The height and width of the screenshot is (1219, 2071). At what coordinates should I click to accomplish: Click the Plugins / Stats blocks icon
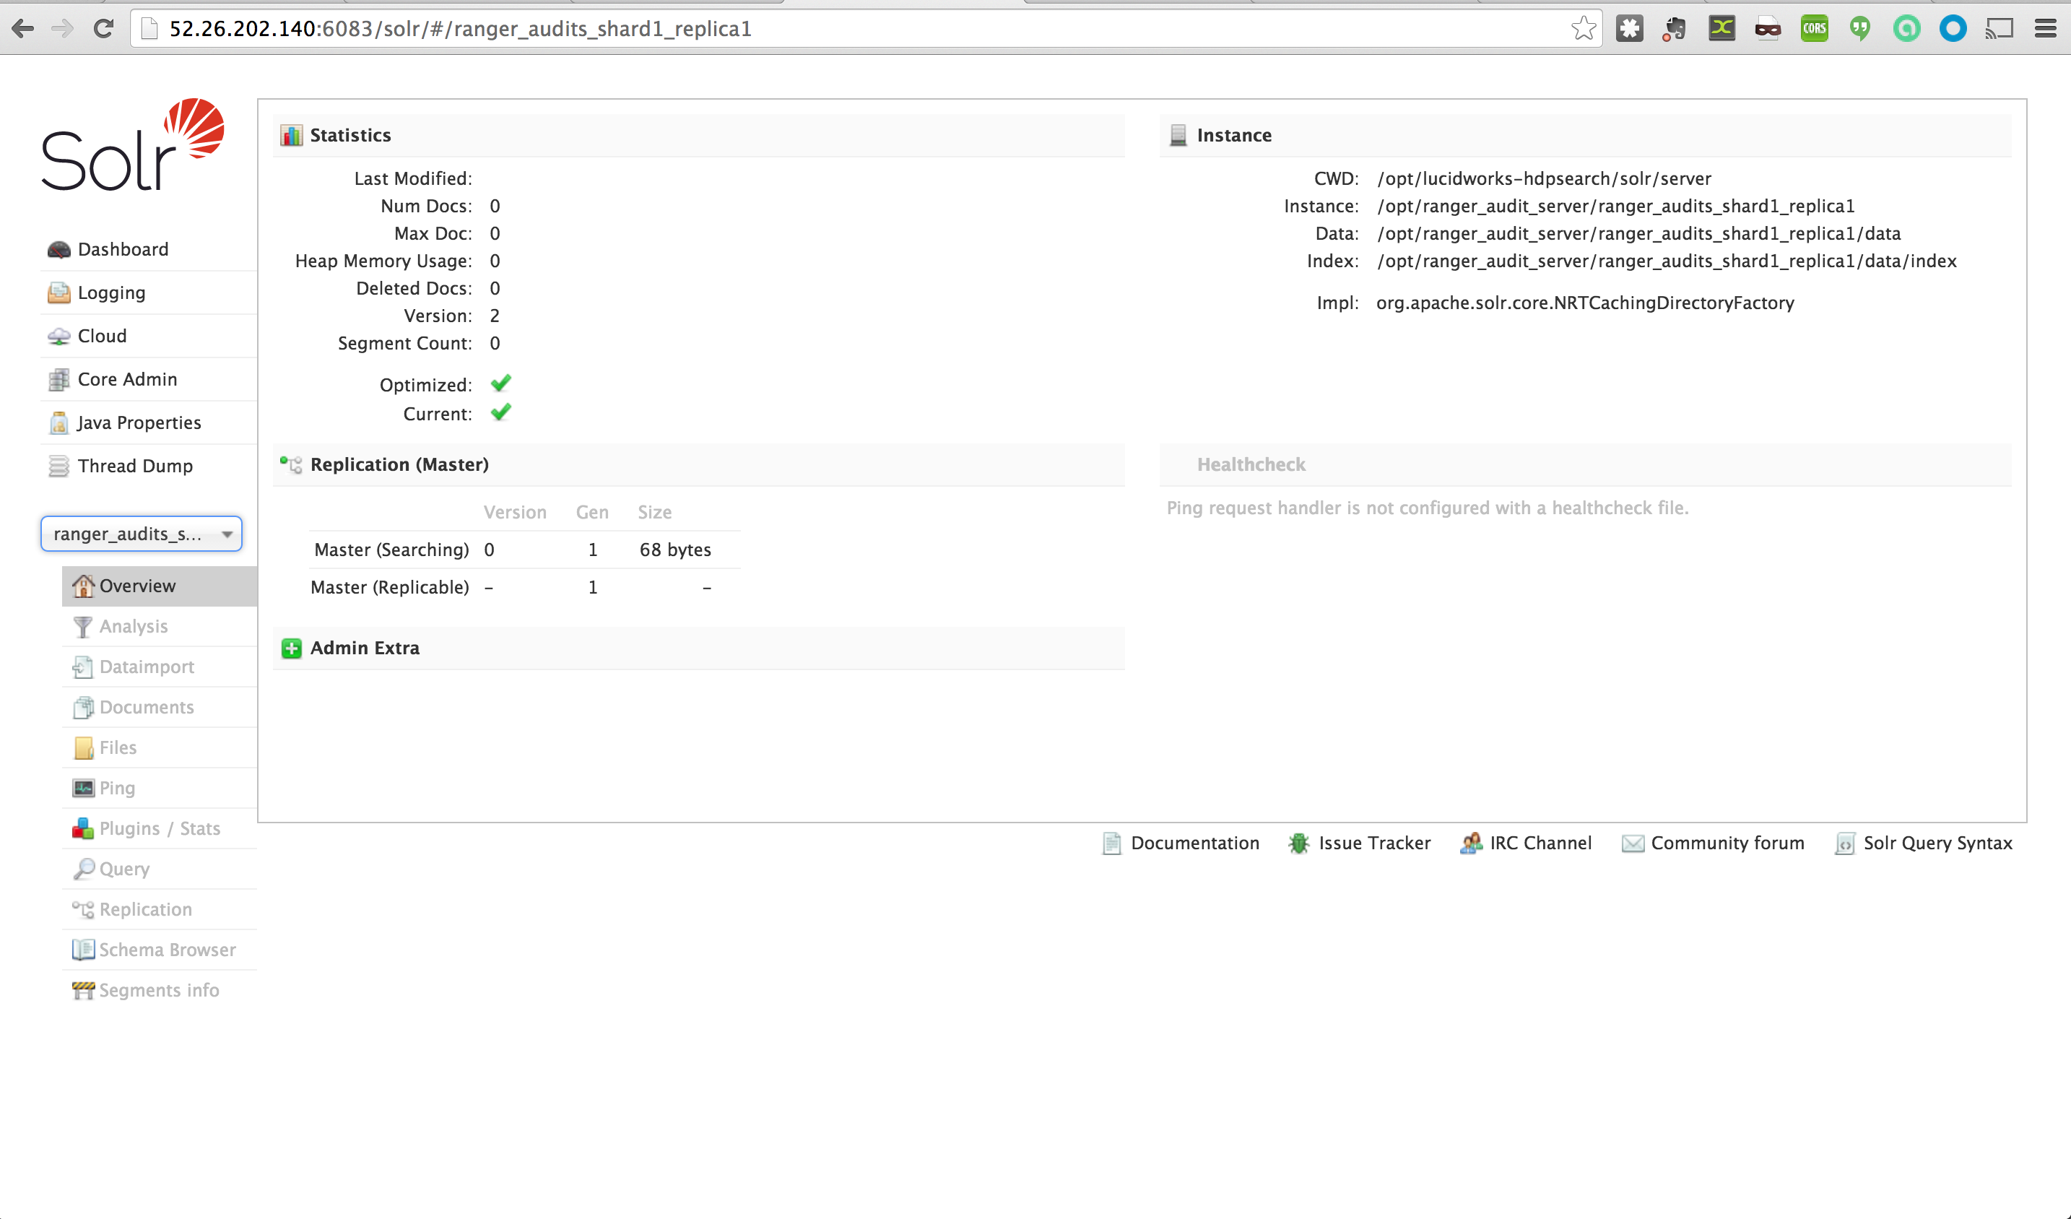[83, 828]
